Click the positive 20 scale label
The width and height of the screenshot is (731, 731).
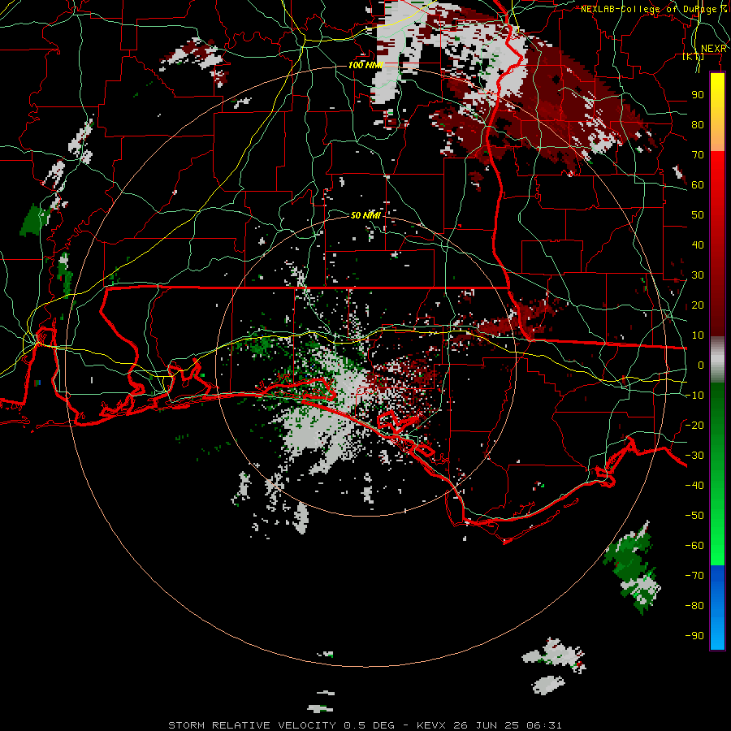click(x=698, y=305)
